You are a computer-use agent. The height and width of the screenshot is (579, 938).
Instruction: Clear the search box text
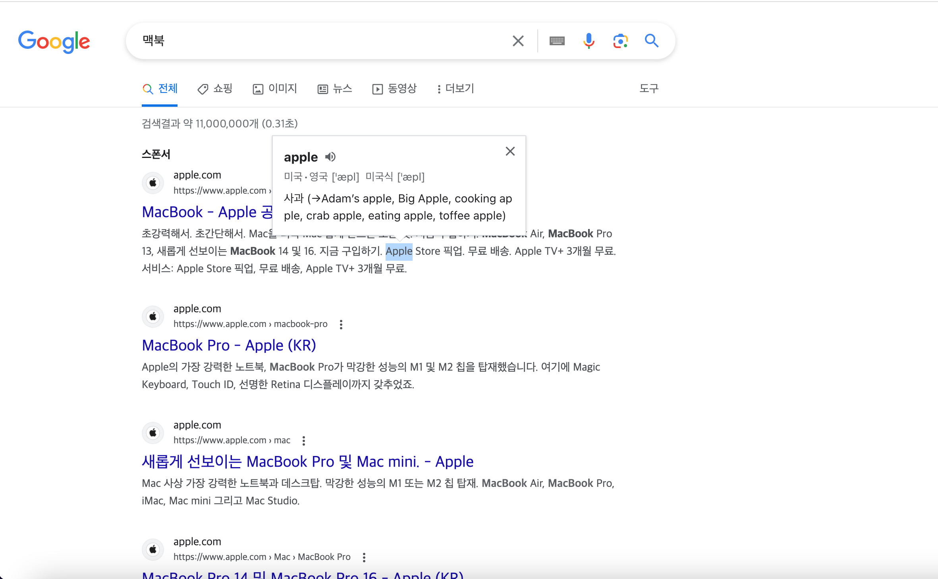click(518, 41)
